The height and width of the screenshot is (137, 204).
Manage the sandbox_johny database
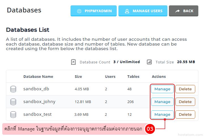pos(162,102)
